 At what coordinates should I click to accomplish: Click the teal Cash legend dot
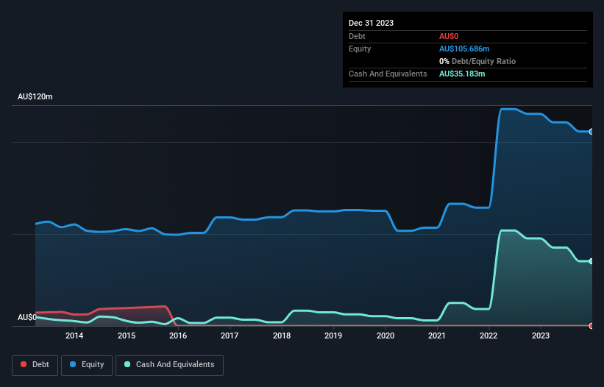(x=127, y=364)
